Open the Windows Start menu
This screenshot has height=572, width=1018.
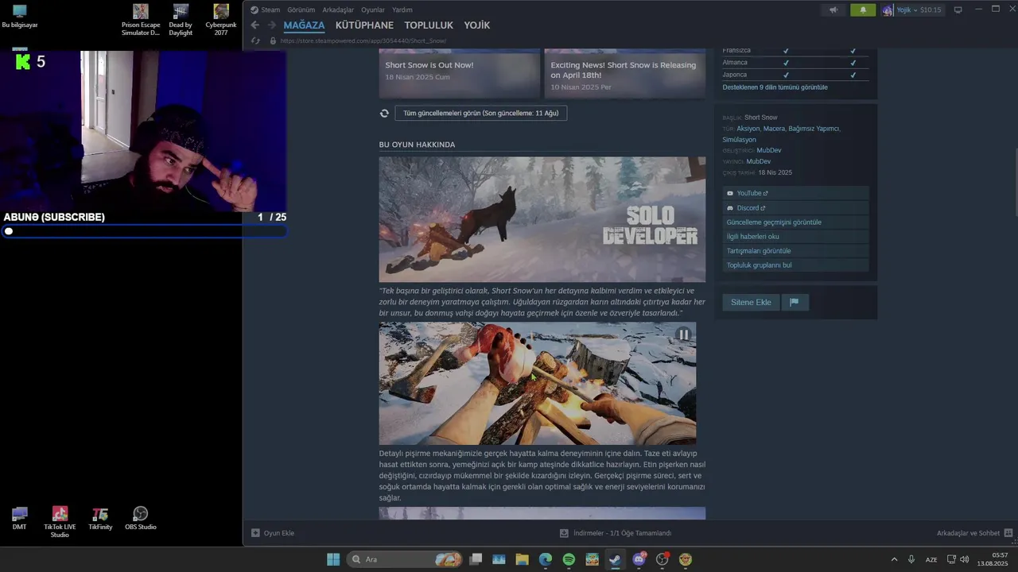(333, 559)
